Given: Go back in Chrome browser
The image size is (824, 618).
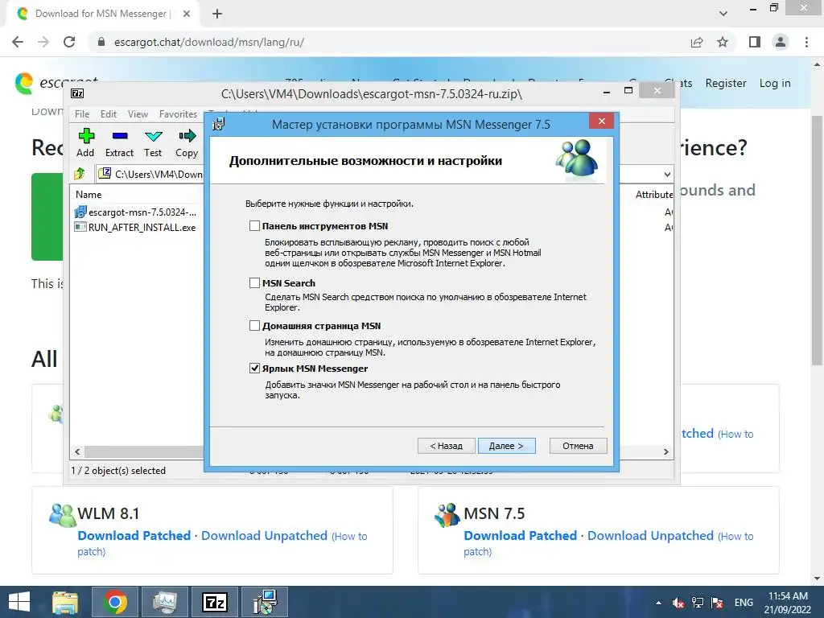Looking at the screenshot, I should coord(18,42).
